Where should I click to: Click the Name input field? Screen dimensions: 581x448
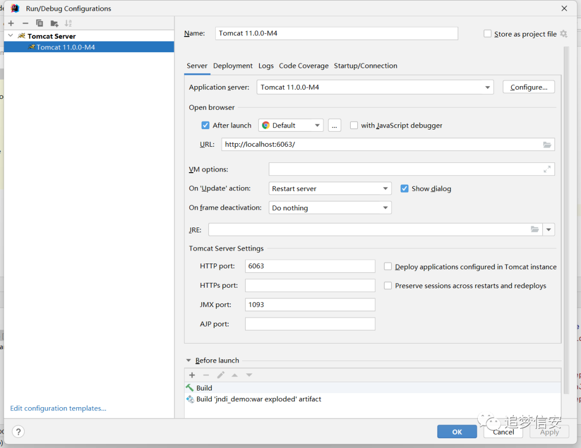pos(336,33)
